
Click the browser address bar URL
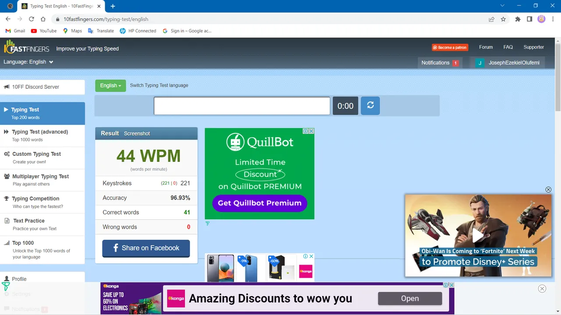tap(106, 19)
